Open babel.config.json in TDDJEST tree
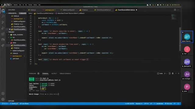The height and width of the screenshot is (109, 195). click(18, 51)
